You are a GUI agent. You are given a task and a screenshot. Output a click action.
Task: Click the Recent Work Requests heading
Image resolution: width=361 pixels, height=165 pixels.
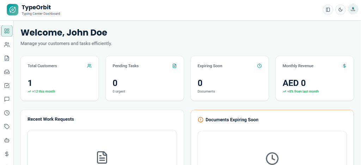coord(51,119)
